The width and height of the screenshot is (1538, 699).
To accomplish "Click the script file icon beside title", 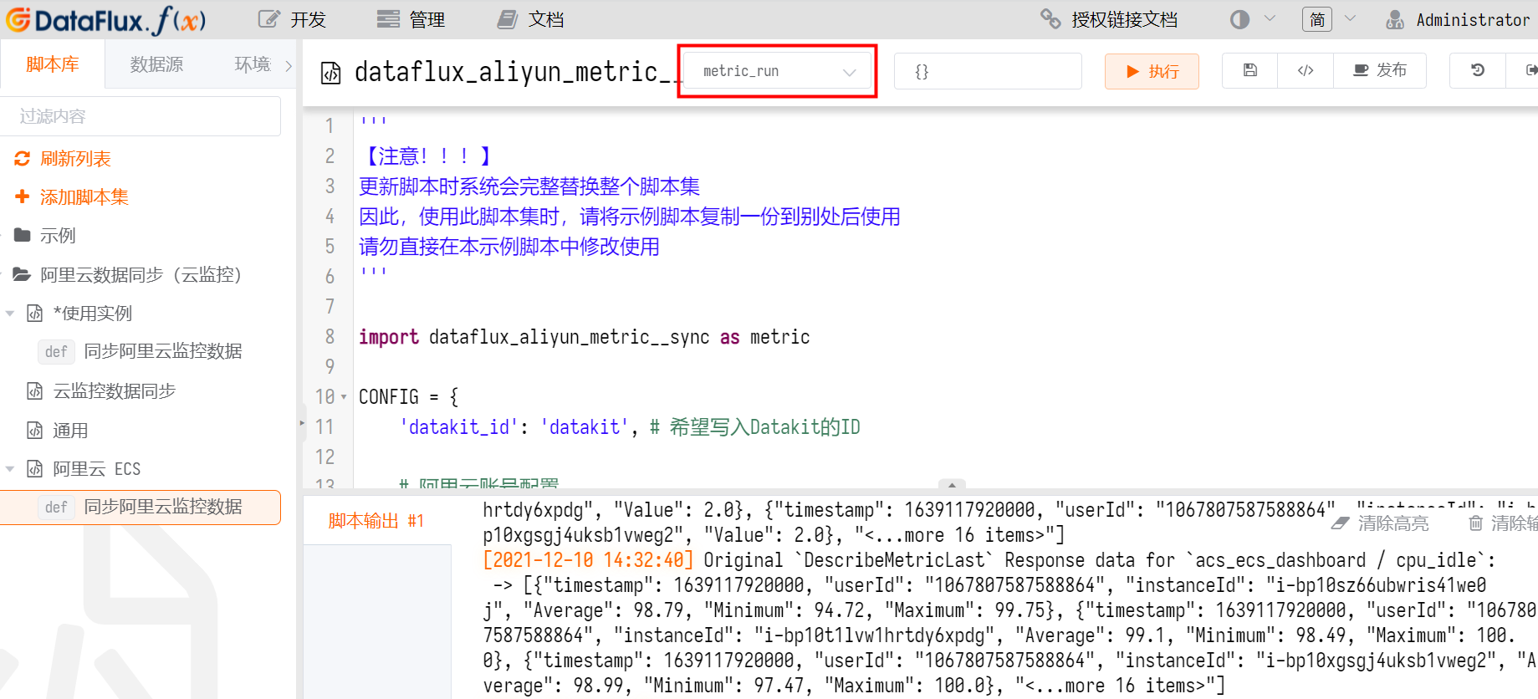I will click(331, 73).
